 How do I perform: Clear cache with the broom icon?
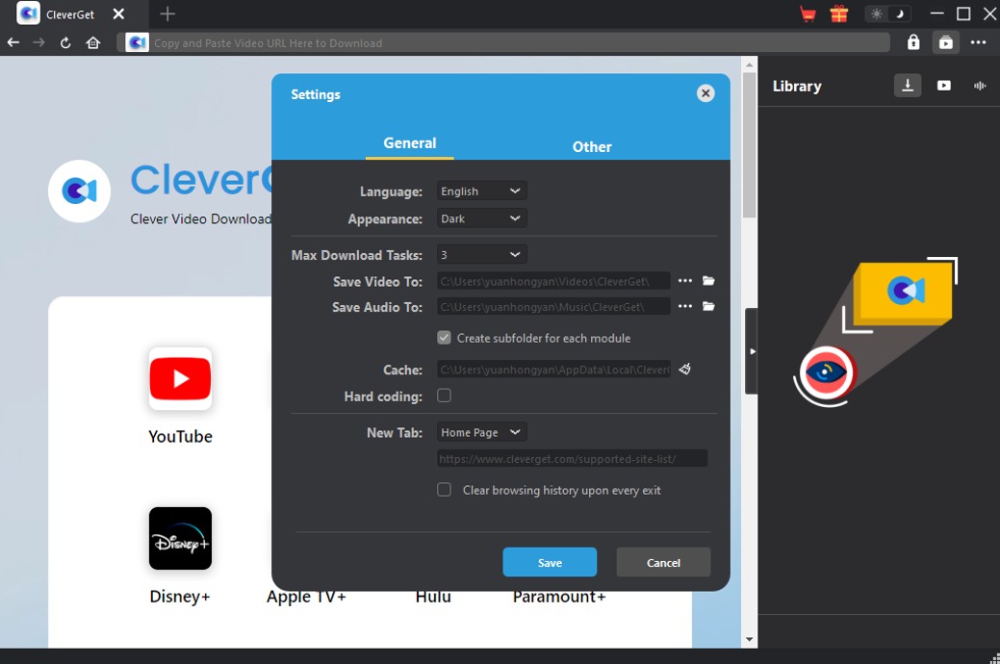click(685, 370)
